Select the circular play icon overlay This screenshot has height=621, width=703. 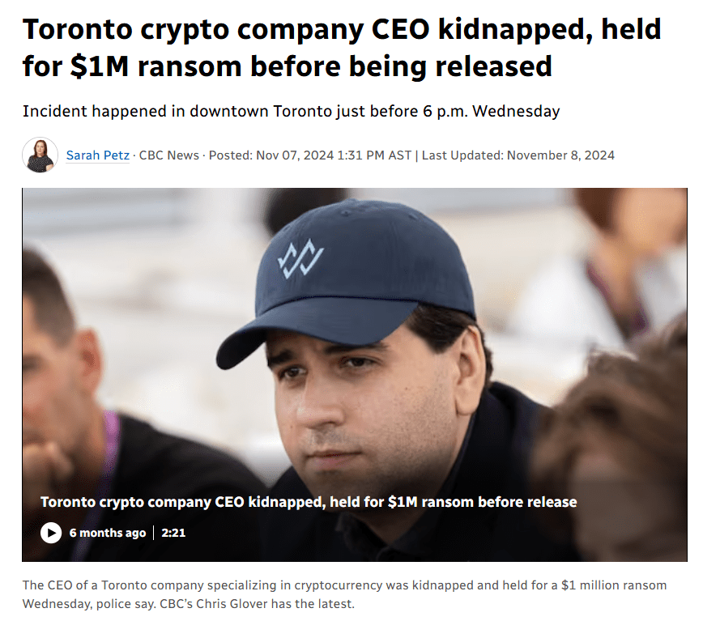click(x=50, y=532)
